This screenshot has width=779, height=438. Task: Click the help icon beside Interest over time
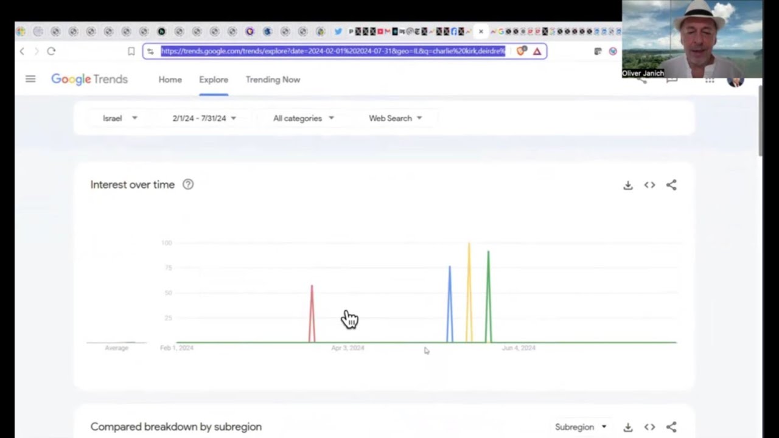(188, 184)
